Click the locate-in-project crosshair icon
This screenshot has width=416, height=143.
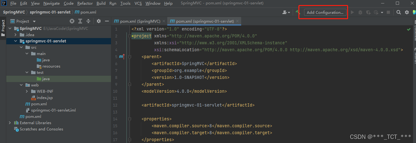pyautogui.click(x=72, y=21)
